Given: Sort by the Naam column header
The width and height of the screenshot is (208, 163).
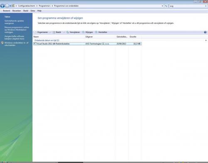Looking at the screenshot, I should [x=59, y=37].
